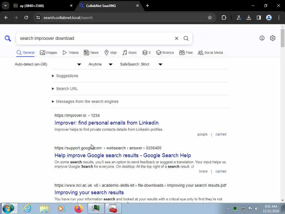Open the tab search dropdown arrow
Screen dimensions: 285x214
point(6,6)
